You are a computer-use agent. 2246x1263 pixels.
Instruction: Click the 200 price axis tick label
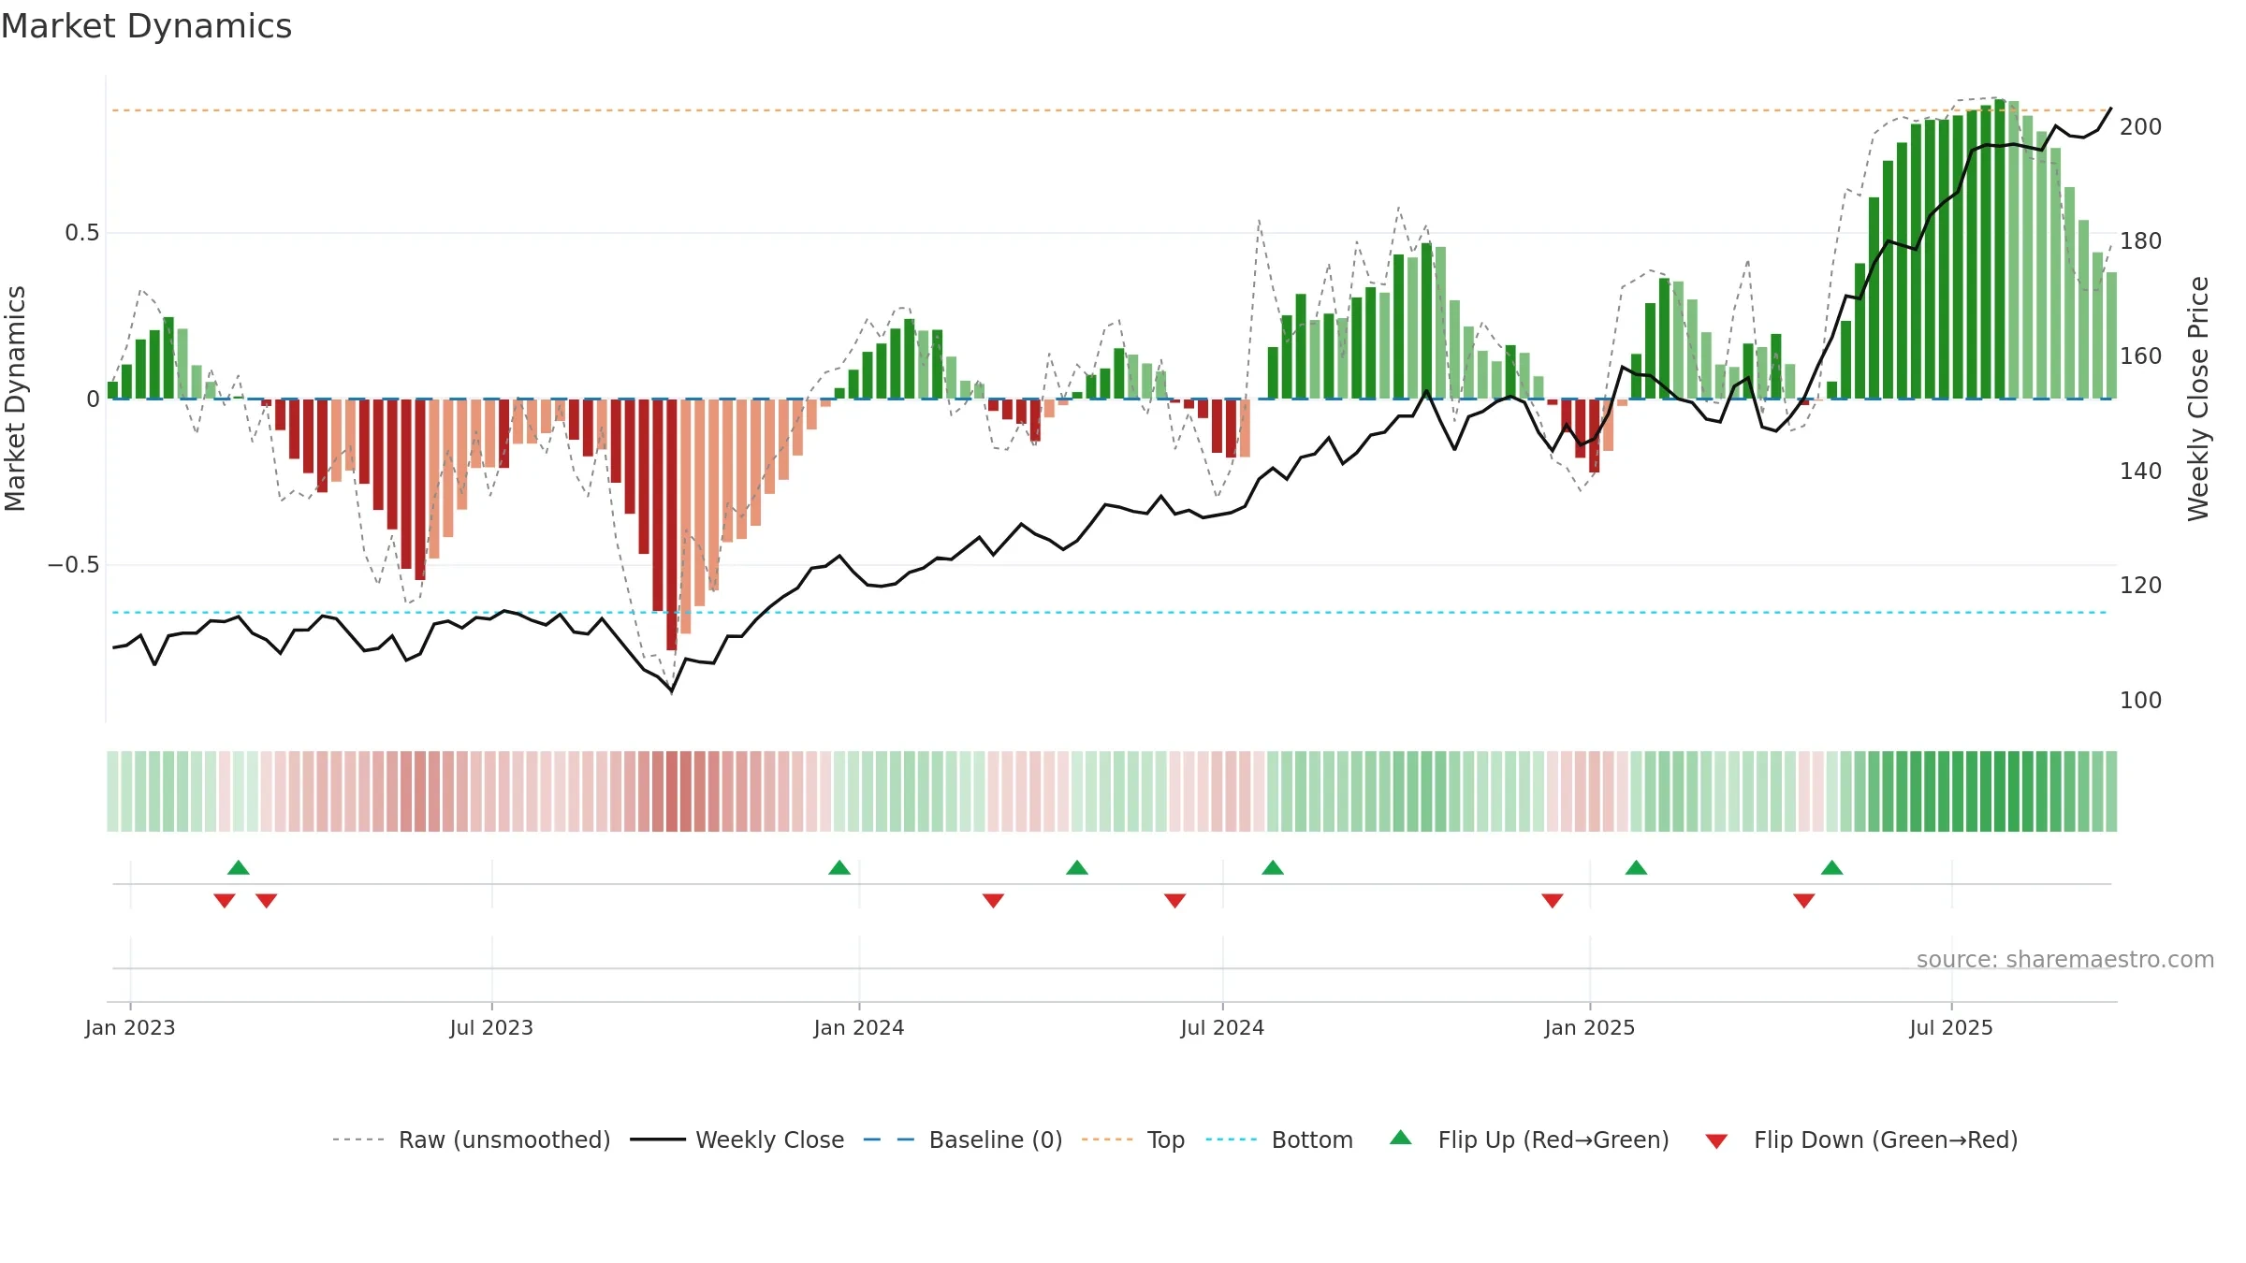2141,127
